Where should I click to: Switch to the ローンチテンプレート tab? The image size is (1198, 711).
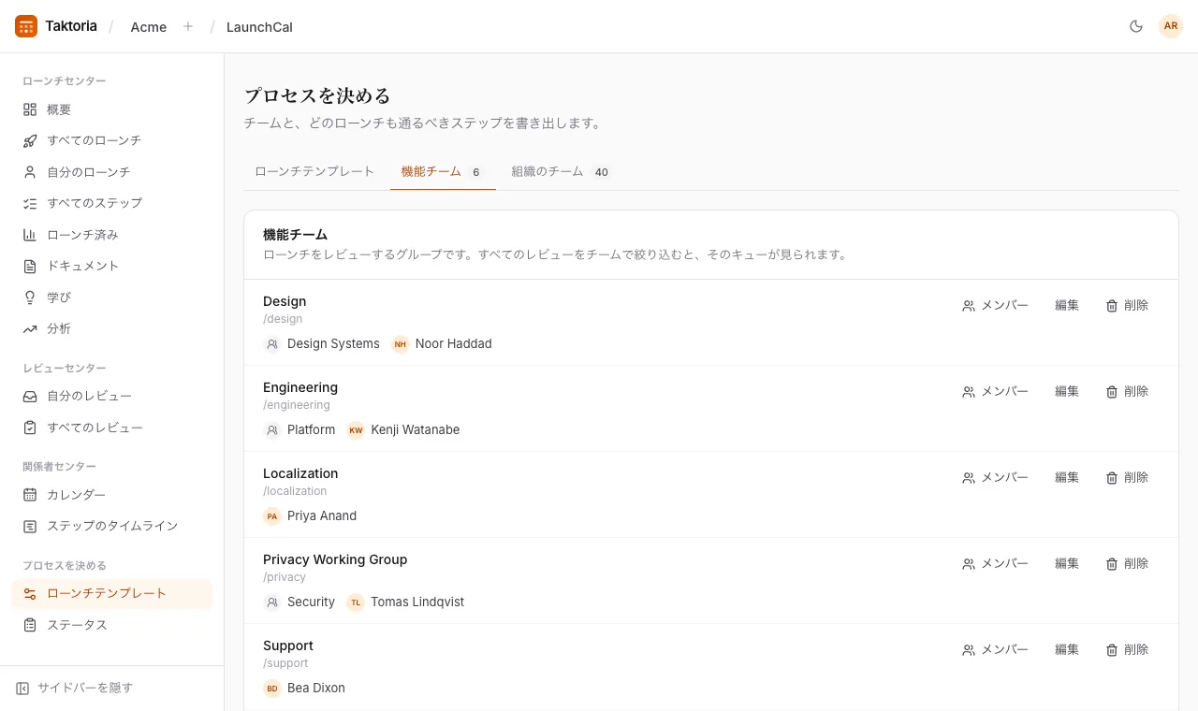[314, 171]
